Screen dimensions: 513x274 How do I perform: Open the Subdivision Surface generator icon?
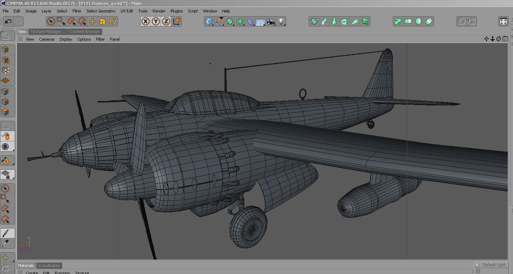230,21
